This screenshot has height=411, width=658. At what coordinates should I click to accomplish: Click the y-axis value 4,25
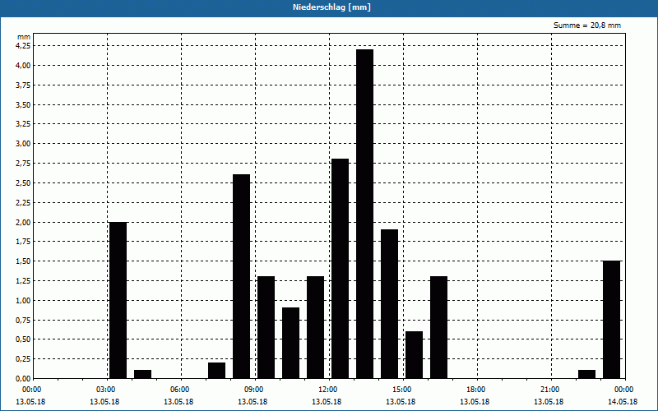pos(23,46)
